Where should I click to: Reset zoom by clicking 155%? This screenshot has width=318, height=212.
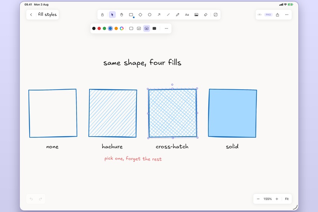[x=267, y=199]
